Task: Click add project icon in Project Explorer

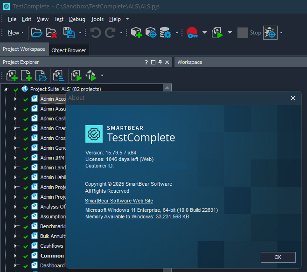Action: pos(11,76)
